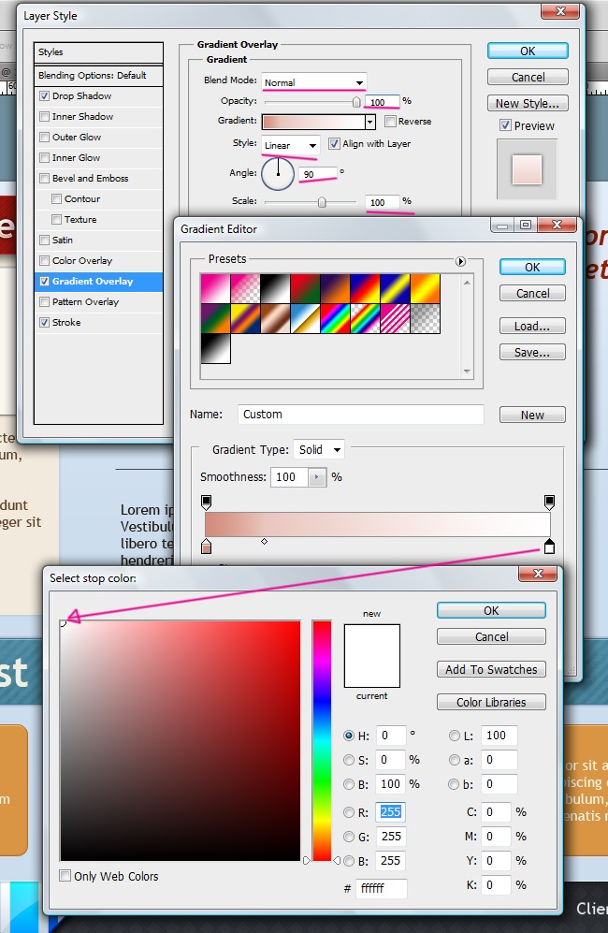Open Blending Options: Default in Styles list
Image resolution: width=608 pixels, height=933 pixels.
coord(93,76)
